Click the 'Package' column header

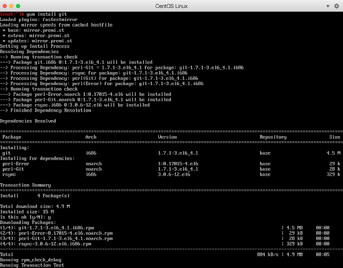tap(12, 137)
